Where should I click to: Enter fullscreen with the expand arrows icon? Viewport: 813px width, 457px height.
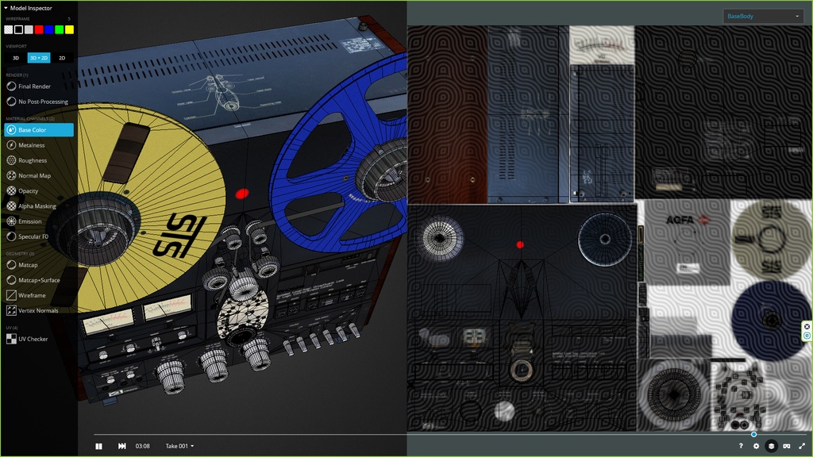tap(802, 446)
